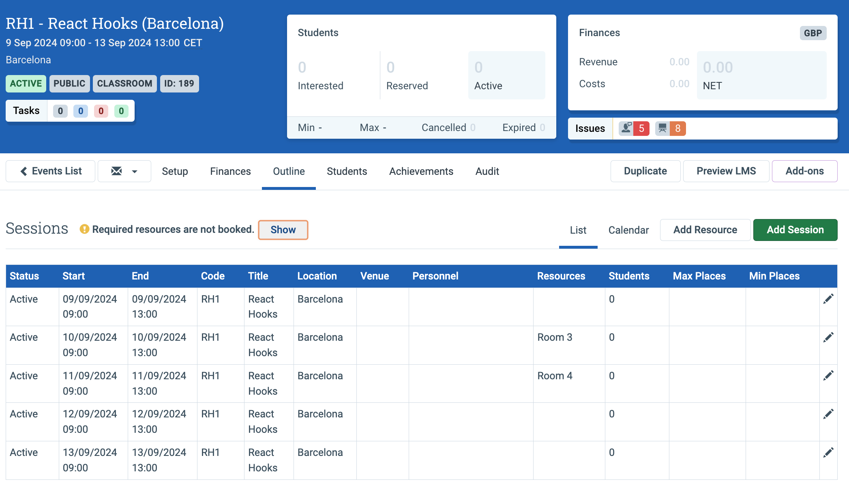Click the Add Resource button

pos(705,230)
